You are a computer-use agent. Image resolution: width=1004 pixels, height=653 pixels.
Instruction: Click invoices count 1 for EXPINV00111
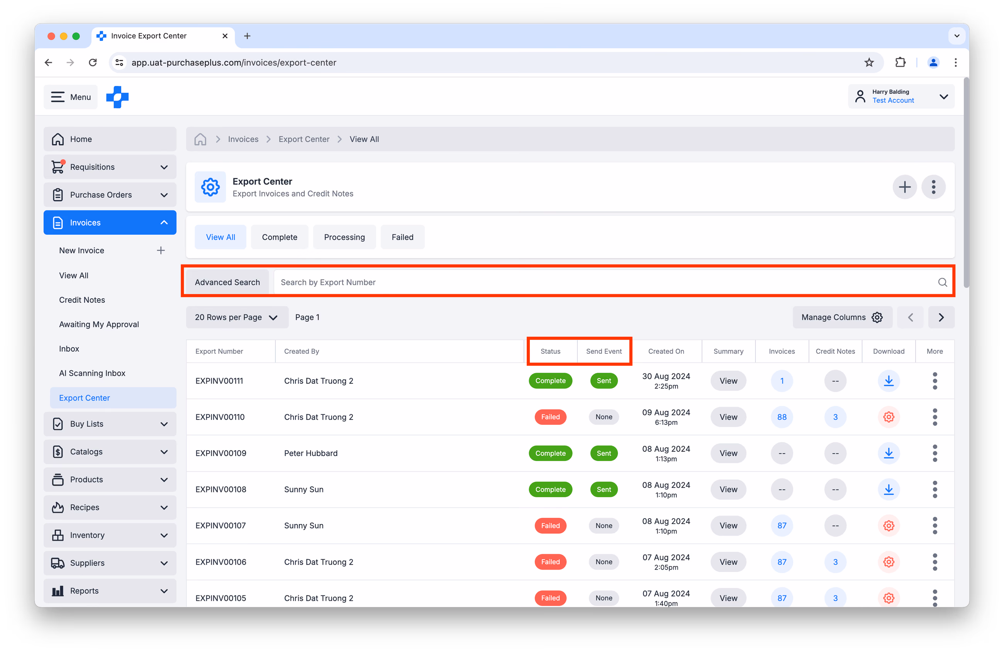point(782,381)
